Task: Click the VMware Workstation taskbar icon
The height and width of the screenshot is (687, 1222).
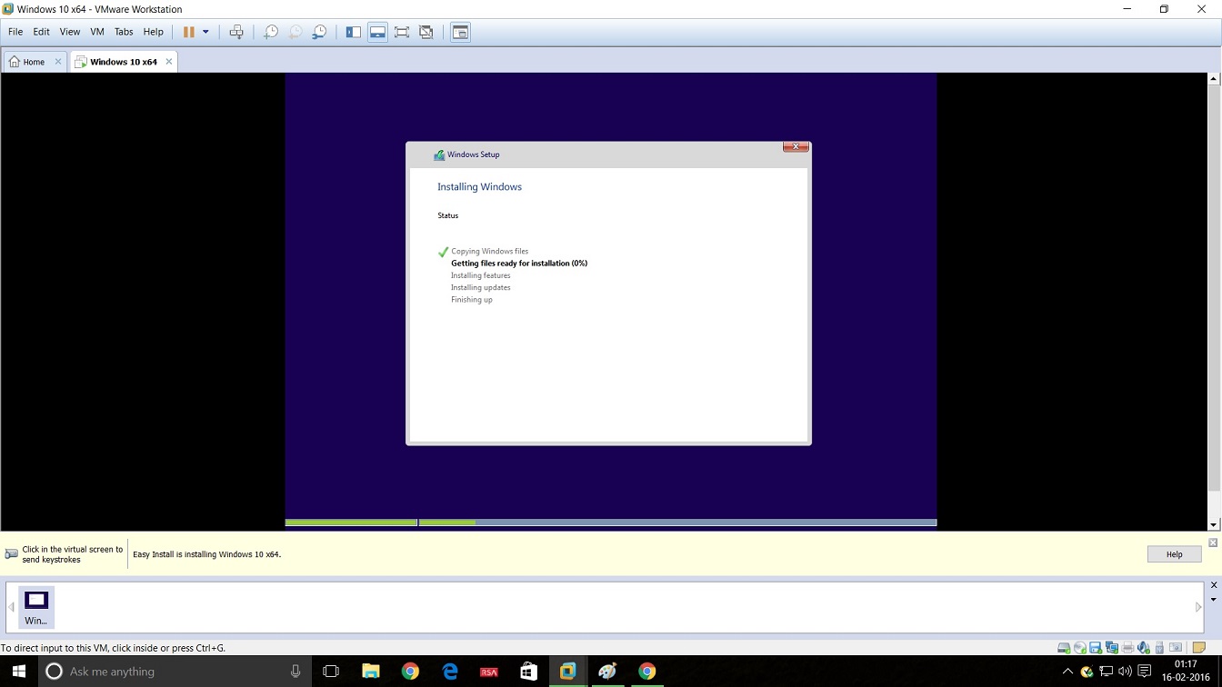Action: [568, 672]
